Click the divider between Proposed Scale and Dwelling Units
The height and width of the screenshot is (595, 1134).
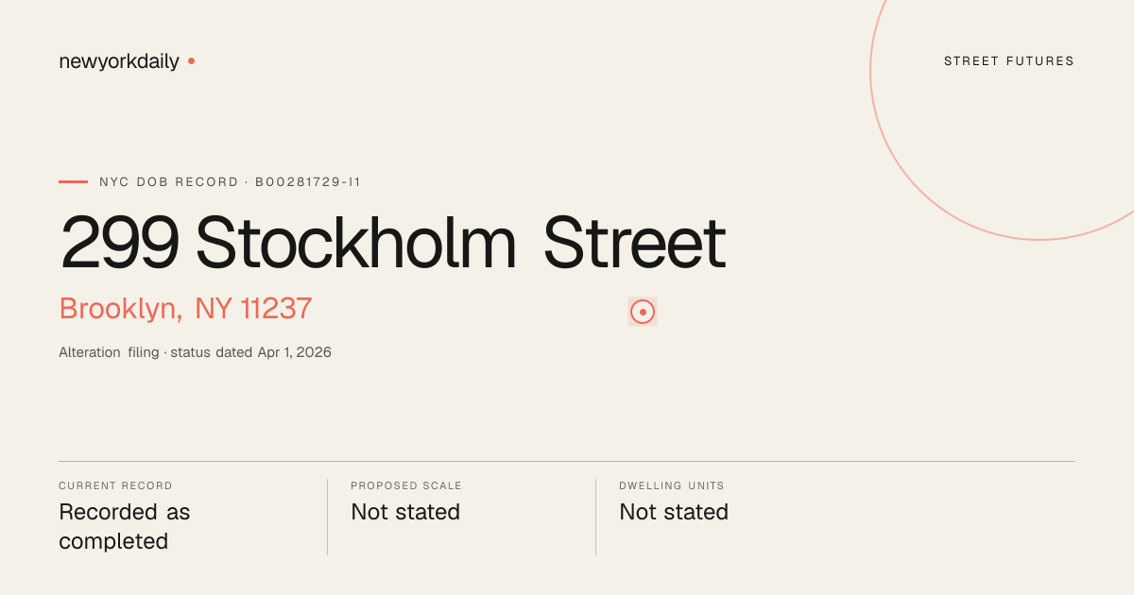click(595, 517)
